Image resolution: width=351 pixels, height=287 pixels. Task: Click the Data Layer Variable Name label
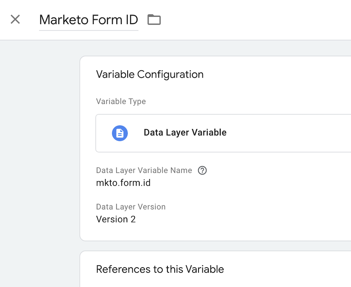point(144,171)
